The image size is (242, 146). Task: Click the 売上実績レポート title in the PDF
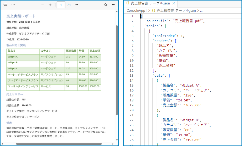point(21,16)
